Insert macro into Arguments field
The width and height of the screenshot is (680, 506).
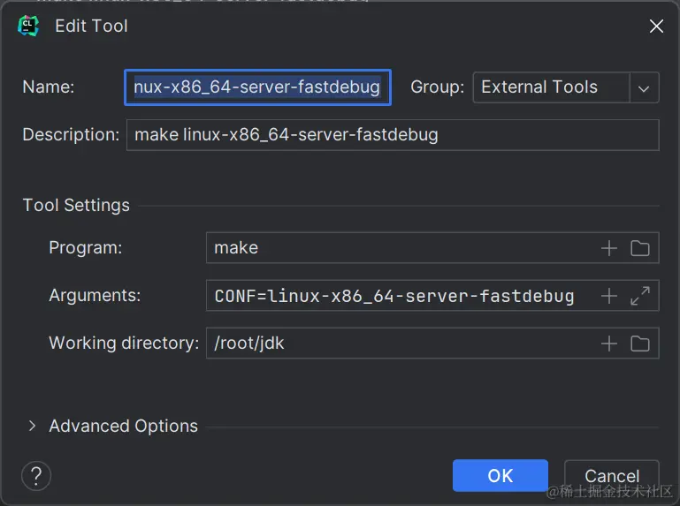(609, 297)
